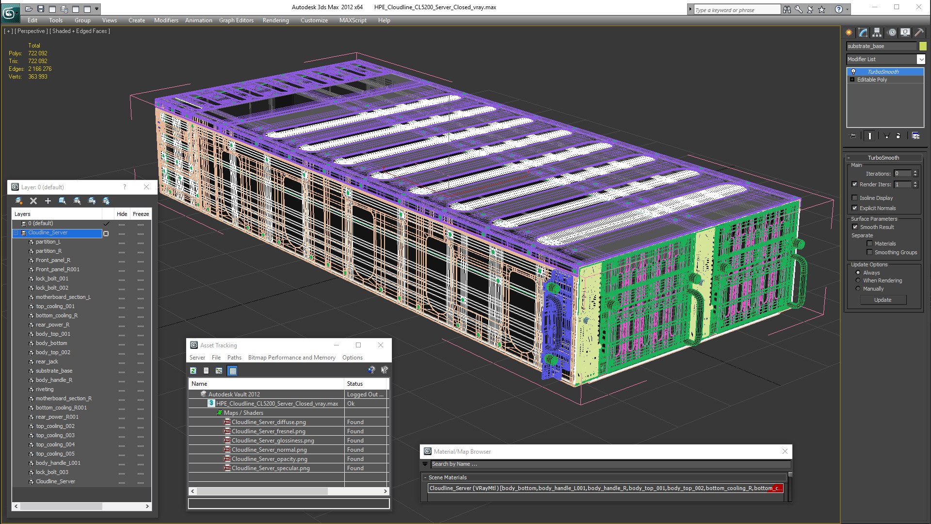Open the Create command panel tab
931x524 pixels.
[849, 33]
